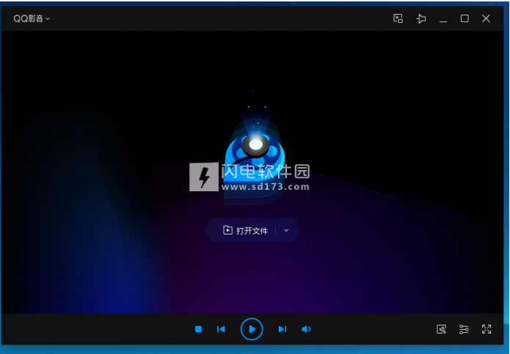Image resolution: width=510 pixels, height=354 pixels.
Task: Open the QQ影音 main menu dropdown
Action: click(32, 18)
